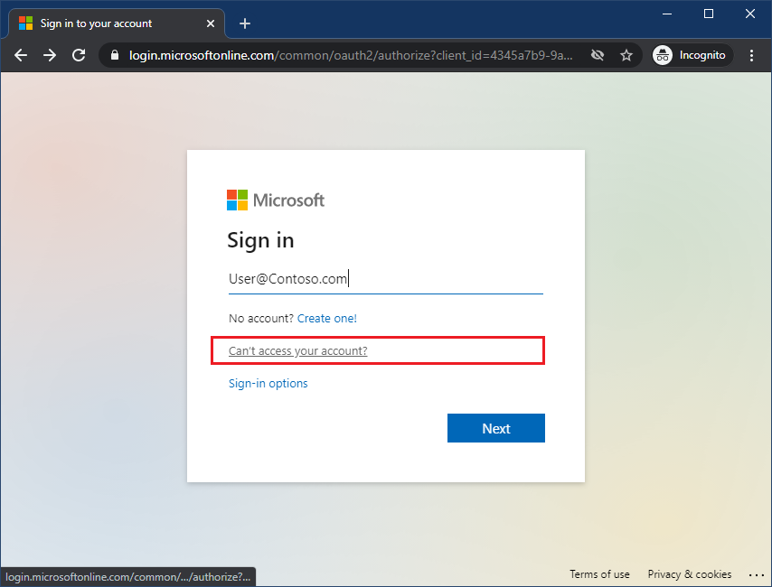Click the Microsoft logo on the card

click(x=275, y=200)
